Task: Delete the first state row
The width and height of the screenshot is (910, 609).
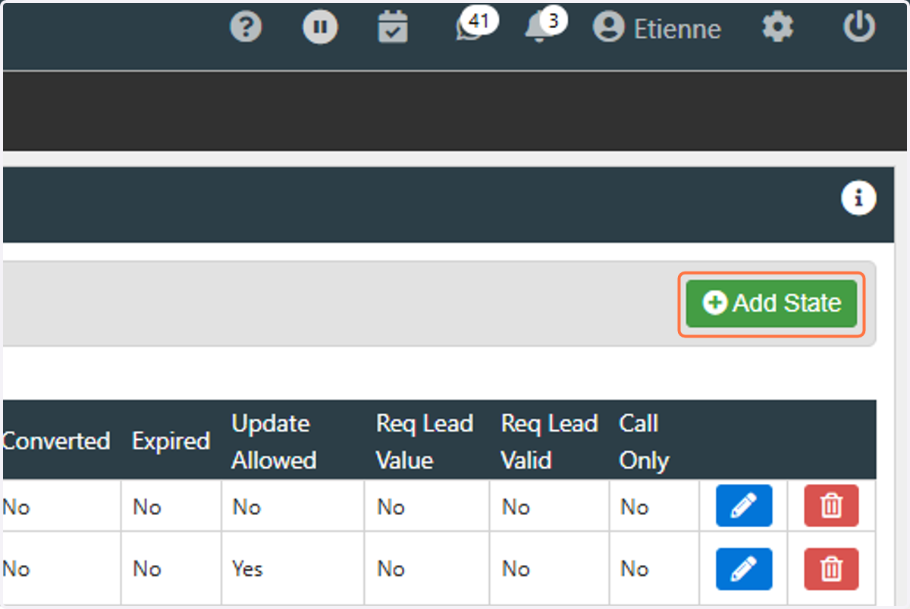Action: (831, 506)
